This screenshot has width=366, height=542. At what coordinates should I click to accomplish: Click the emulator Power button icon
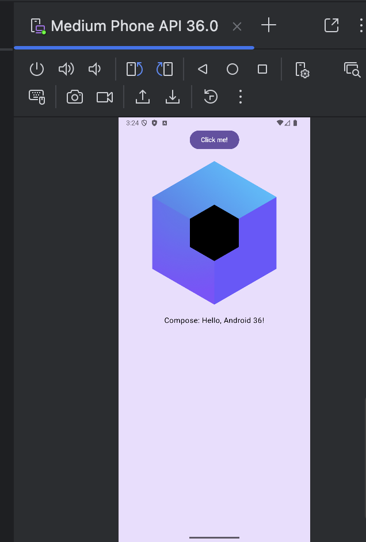37,69
